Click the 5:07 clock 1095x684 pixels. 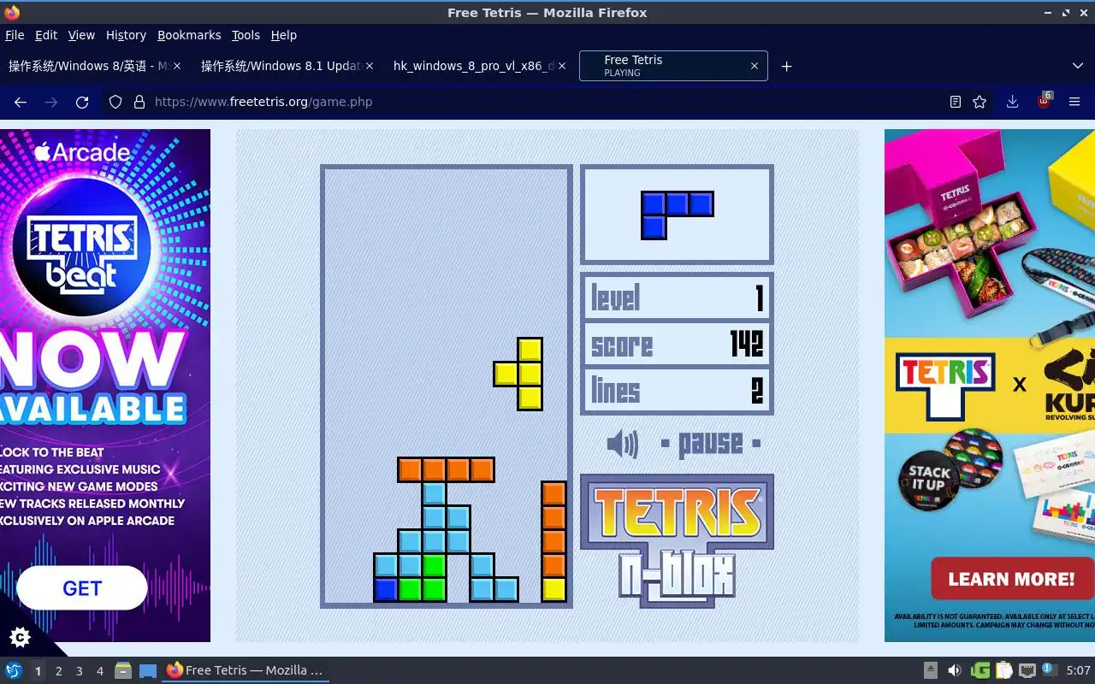[1078, 670]
